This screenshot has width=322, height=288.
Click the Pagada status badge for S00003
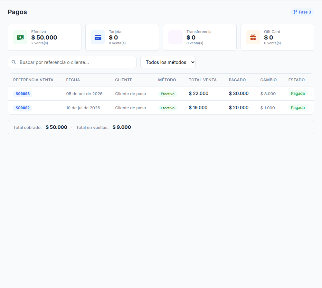coord(298,94)
